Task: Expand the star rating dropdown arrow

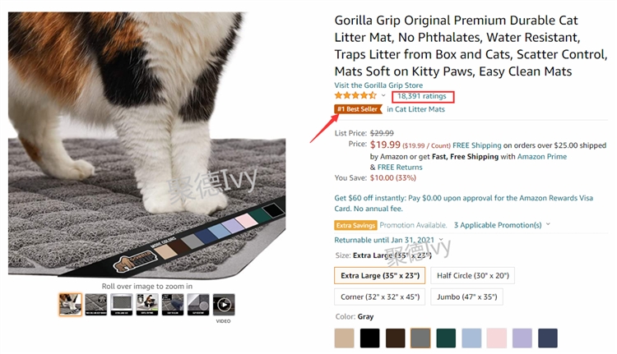Action: [x=383, y=96]
